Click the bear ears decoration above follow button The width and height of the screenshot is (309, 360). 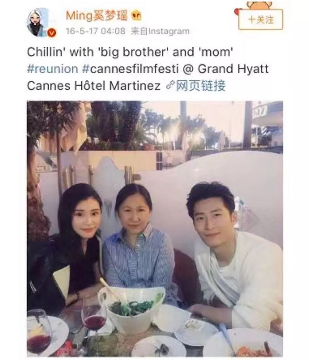point(259,5)
